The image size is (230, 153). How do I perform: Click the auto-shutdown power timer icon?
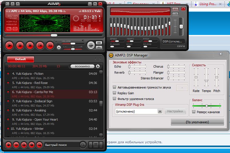tap(76, 19)
